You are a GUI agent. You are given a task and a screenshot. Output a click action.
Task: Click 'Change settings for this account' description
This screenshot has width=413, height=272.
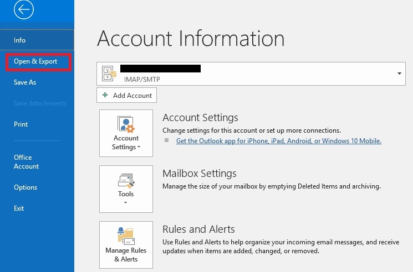(252, 130)
